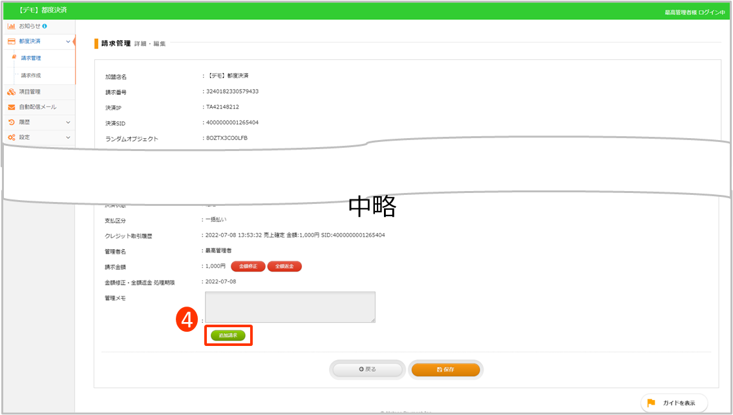Click the 【デモ】都度決済 header title
The image size is (733, 415).
pyautogui.click(x=43, y=10)
